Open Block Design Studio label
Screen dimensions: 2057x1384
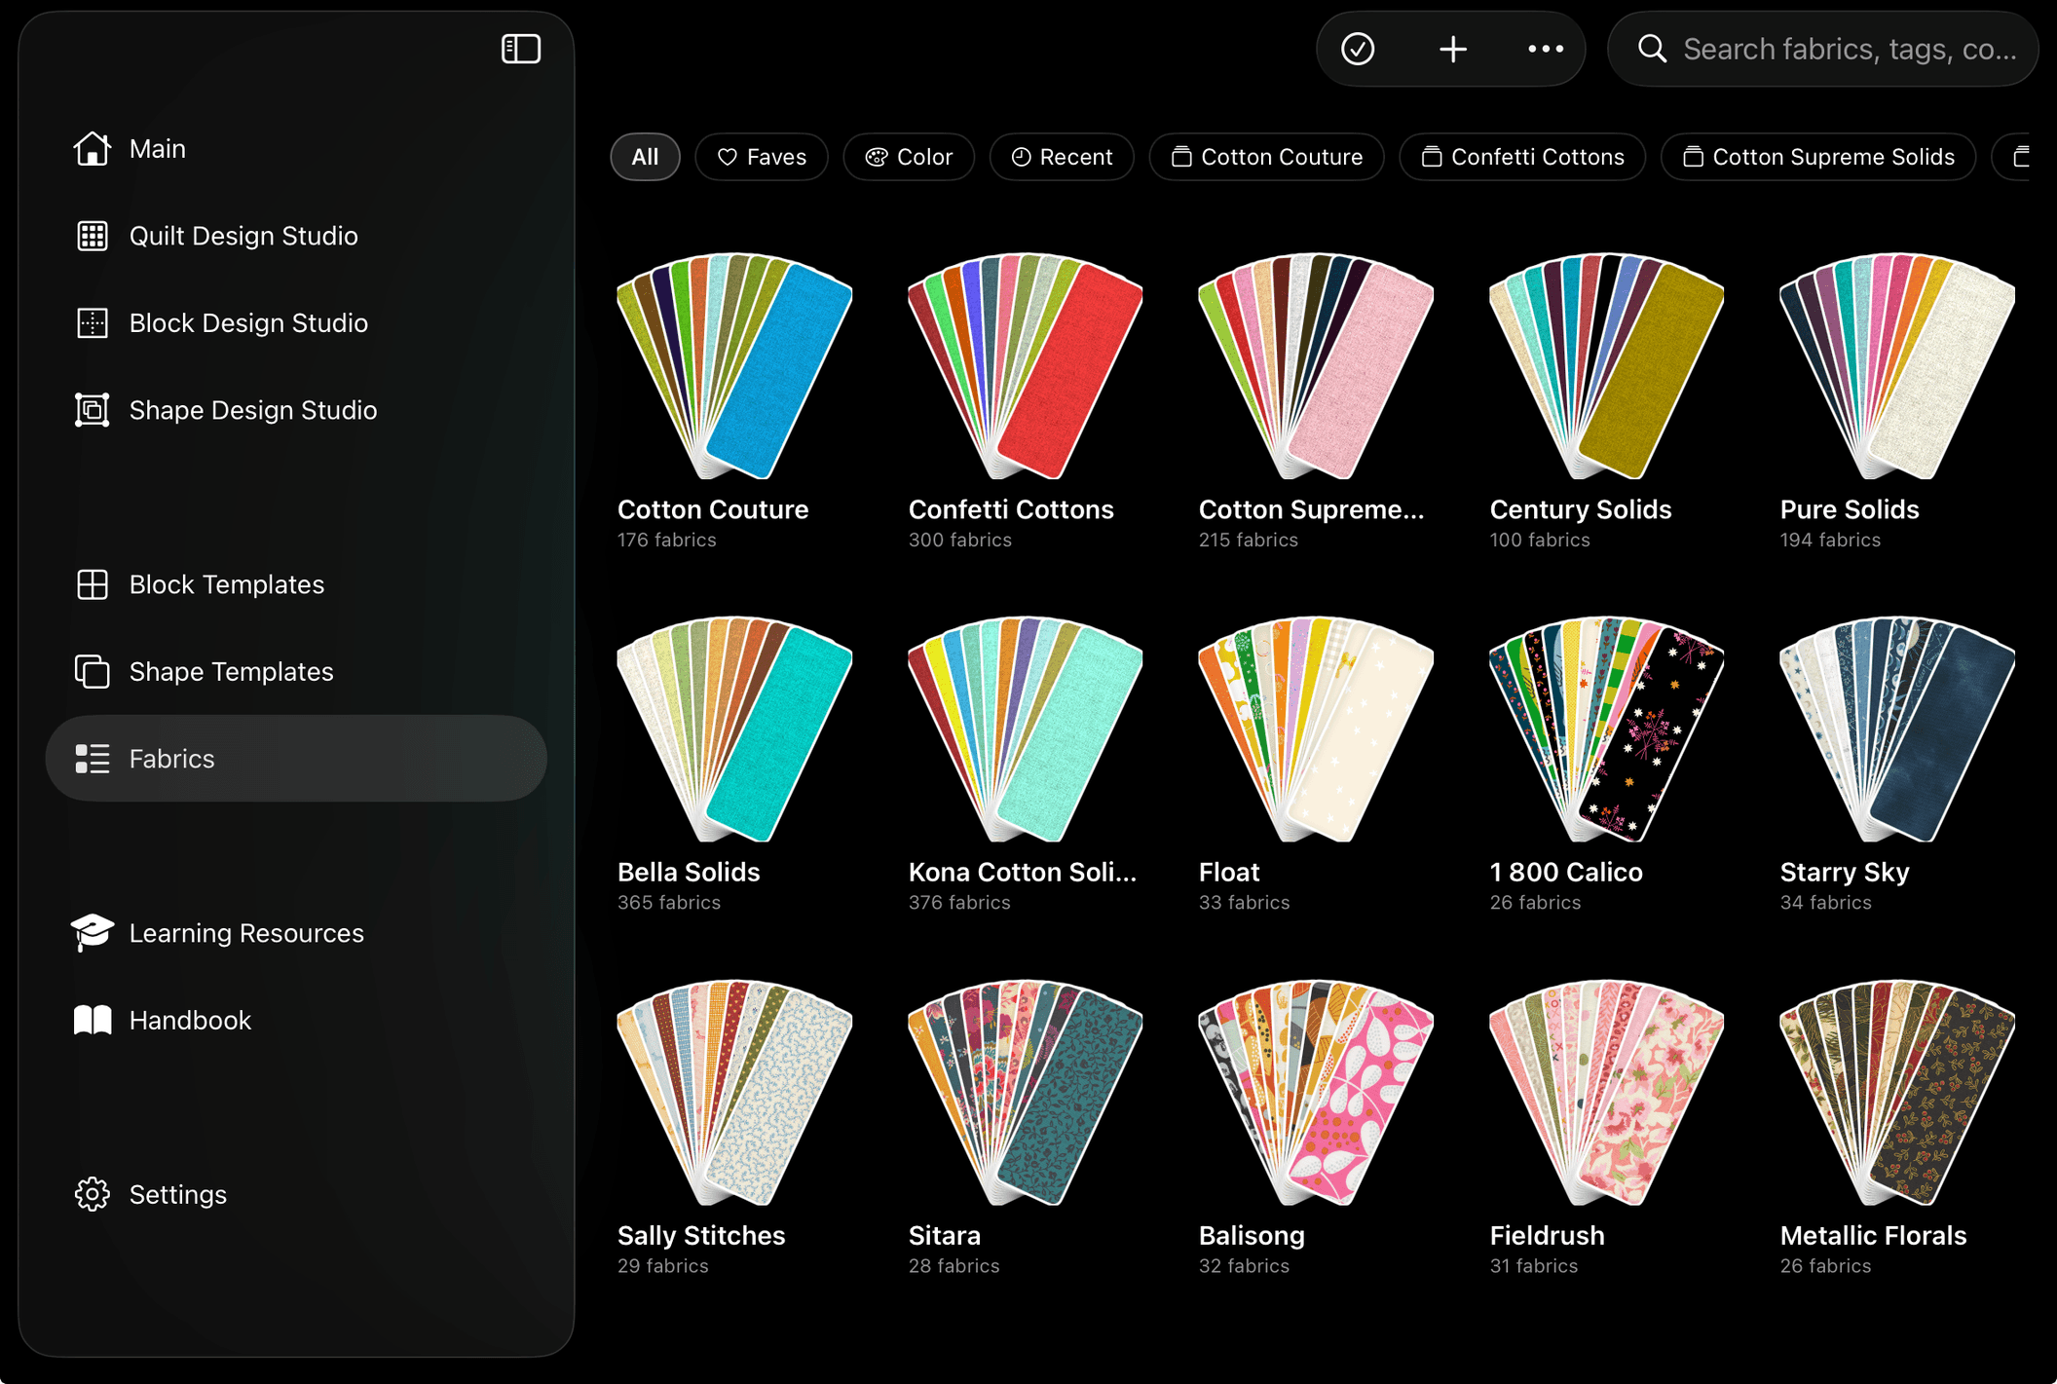point(248,323)
